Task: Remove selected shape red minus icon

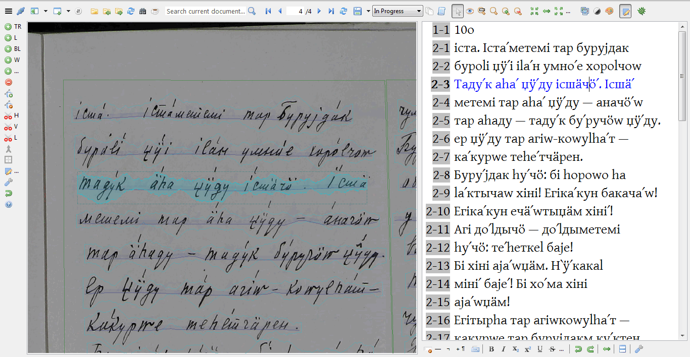Action: pyautogui.click(x=8, y=82)
